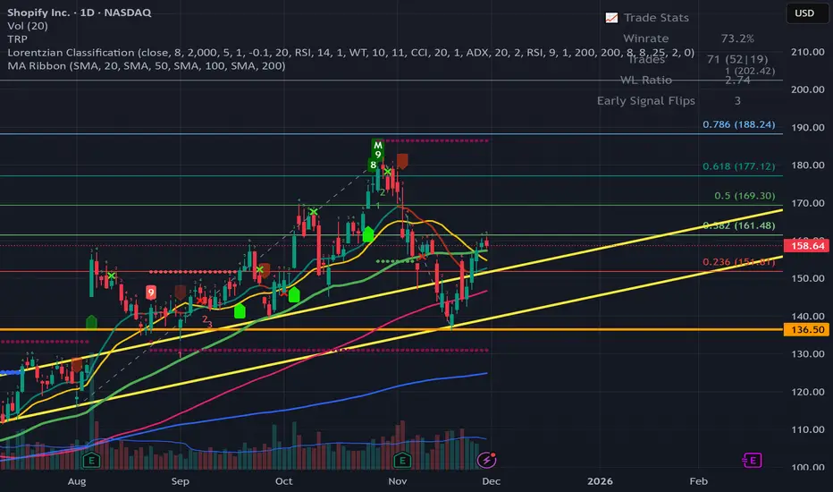Select the green 9 label below the M
833x492 pixels.
[378, 155]
